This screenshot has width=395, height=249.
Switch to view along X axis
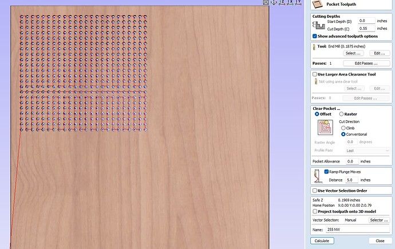(x=290, y=2)
